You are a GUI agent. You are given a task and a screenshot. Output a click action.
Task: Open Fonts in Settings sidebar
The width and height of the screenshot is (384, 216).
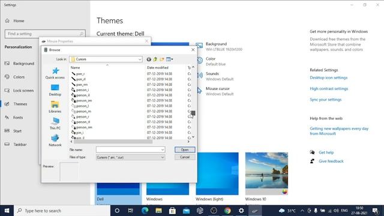click(14, 118)
